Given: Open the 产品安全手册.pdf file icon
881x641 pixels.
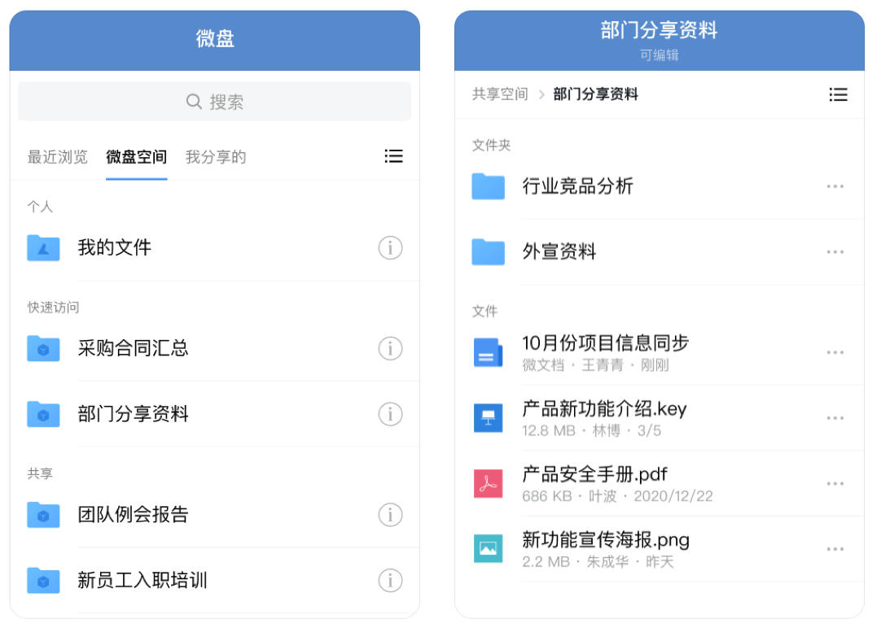Looking at the screenshot, I should pyautogui.click(x=489, y=484).
